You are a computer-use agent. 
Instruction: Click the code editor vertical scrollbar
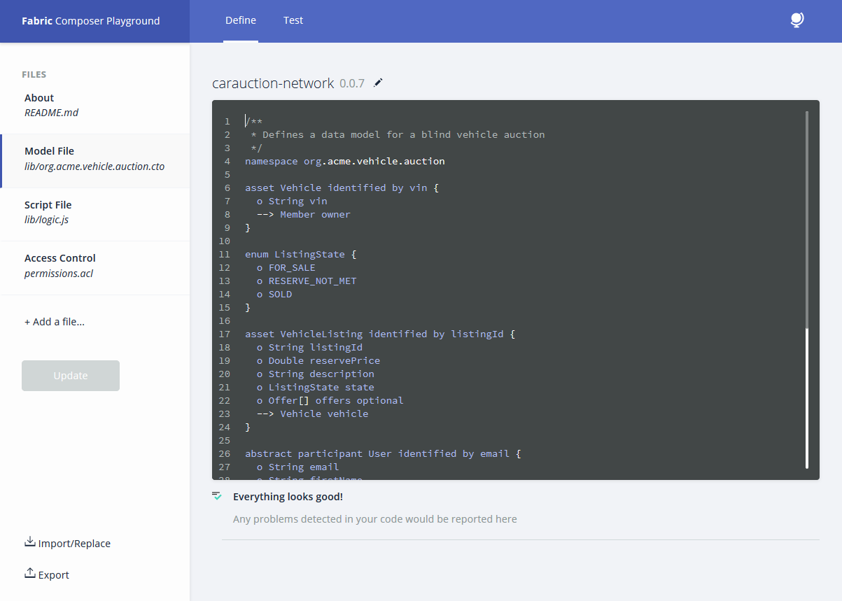click(x=806, y=289)
